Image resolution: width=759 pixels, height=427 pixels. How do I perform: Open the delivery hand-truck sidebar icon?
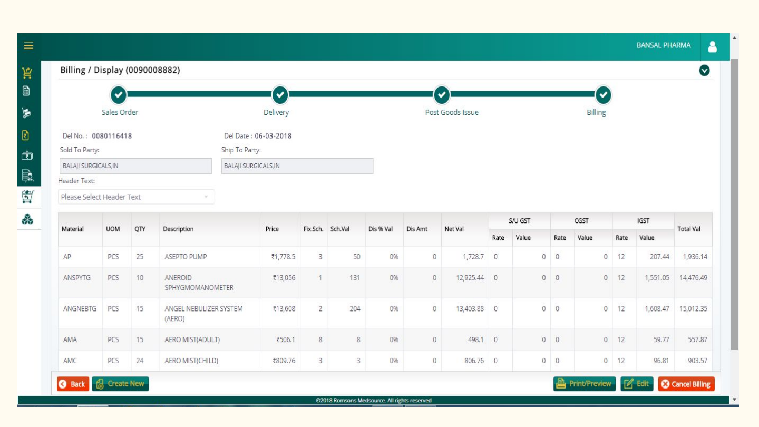(26, 112)
